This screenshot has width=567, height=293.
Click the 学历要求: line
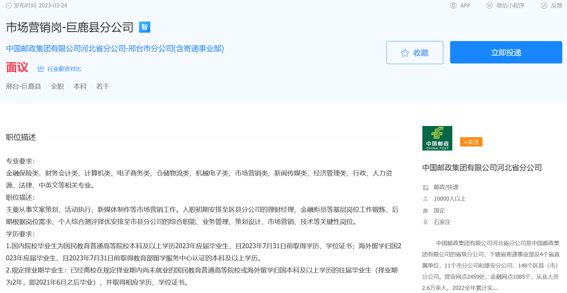coord(21,234)
